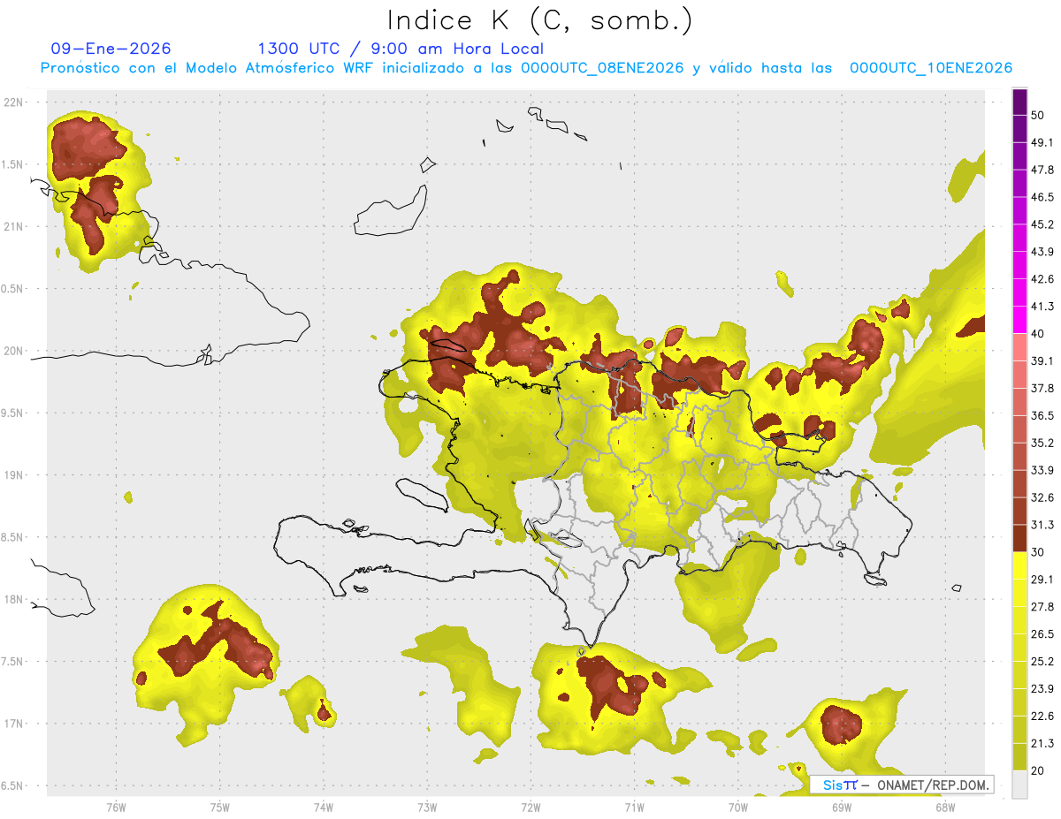
Task: Click the latitude label "1.5N"
Action: click(x=13, y=164)
